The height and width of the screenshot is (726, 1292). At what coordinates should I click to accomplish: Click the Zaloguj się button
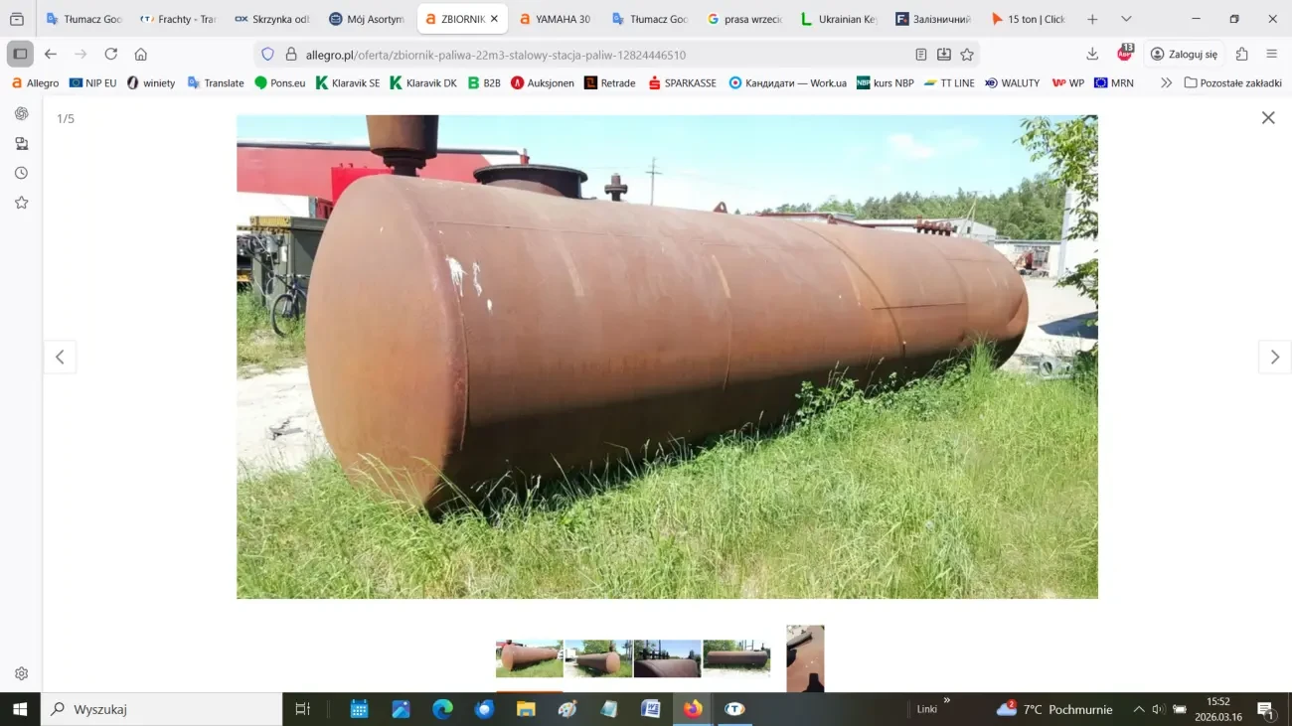tap(1184, 55)
